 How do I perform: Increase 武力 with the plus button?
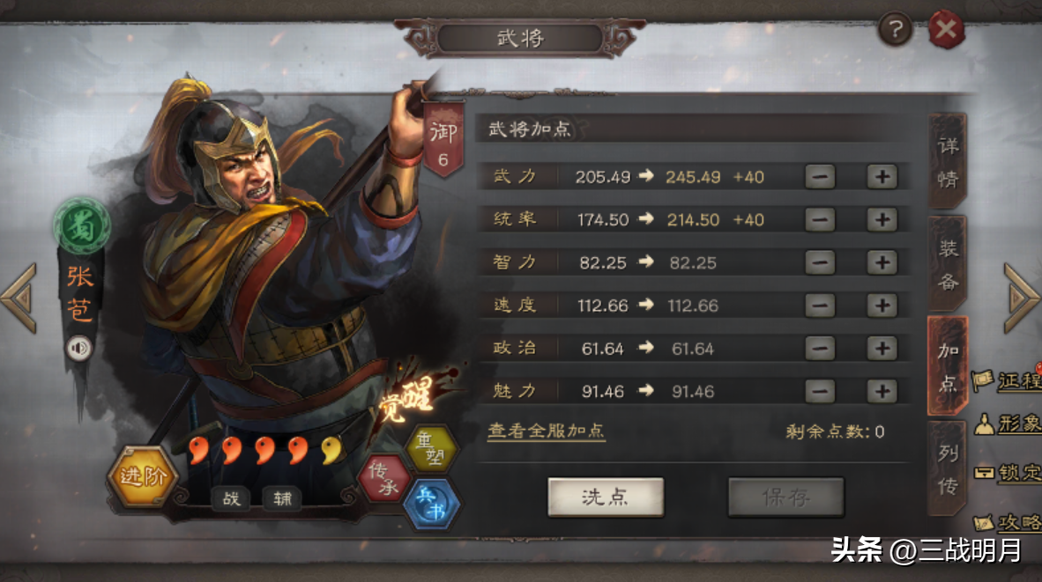pyautogui.click(x=882, y=176)
